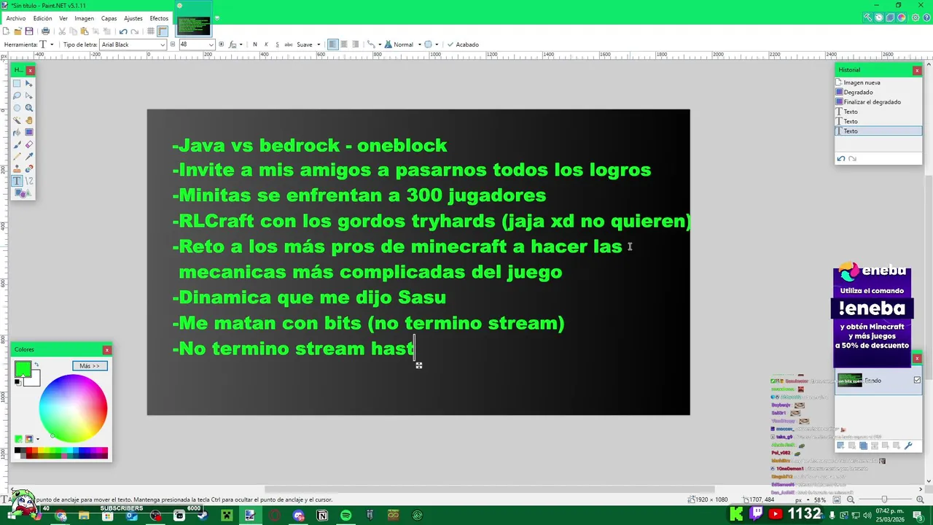
Task: Save the image with the floppy disk icon
Action: point(29,31)
